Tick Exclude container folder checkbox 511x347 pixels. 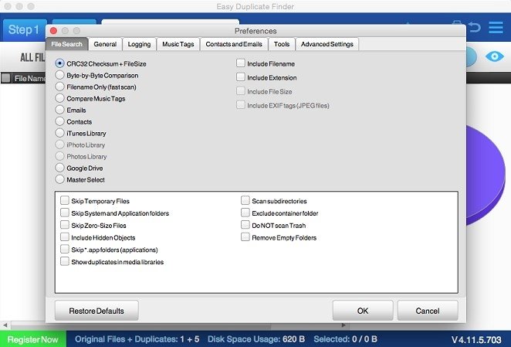pos(245,213)
